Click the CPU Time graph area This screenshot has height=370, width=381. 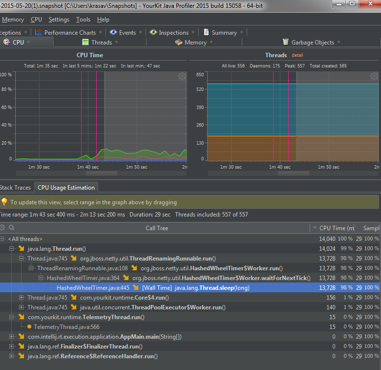pos(101,116)
